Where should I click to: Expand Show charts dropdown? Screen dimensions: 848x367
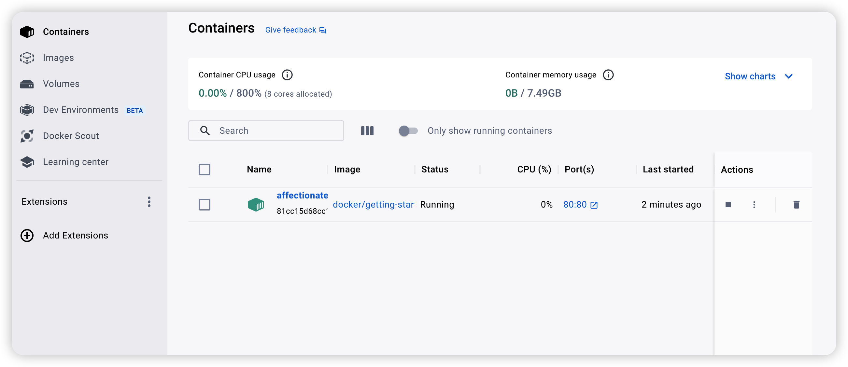tap(758, 76)
